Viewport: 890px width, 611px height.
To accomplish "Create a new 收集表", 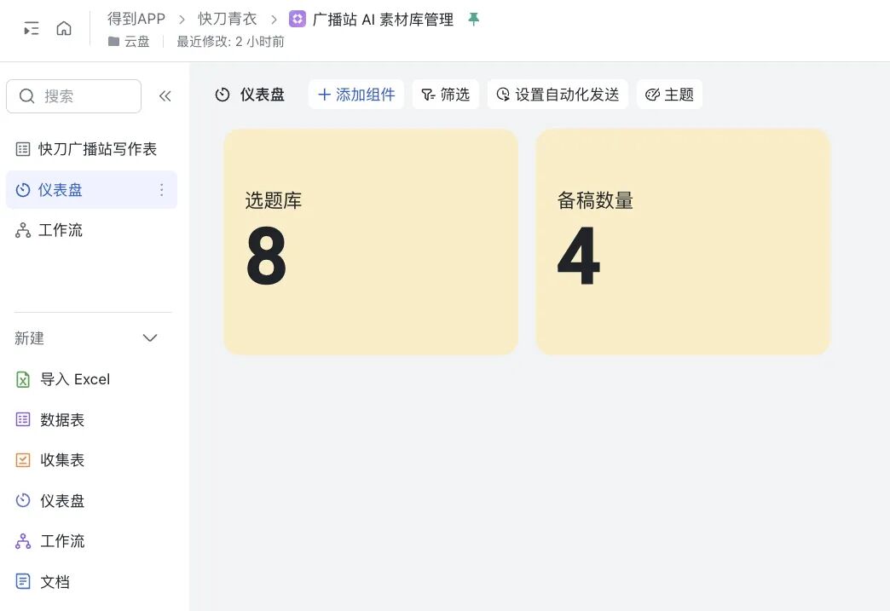I will (50, 460).
